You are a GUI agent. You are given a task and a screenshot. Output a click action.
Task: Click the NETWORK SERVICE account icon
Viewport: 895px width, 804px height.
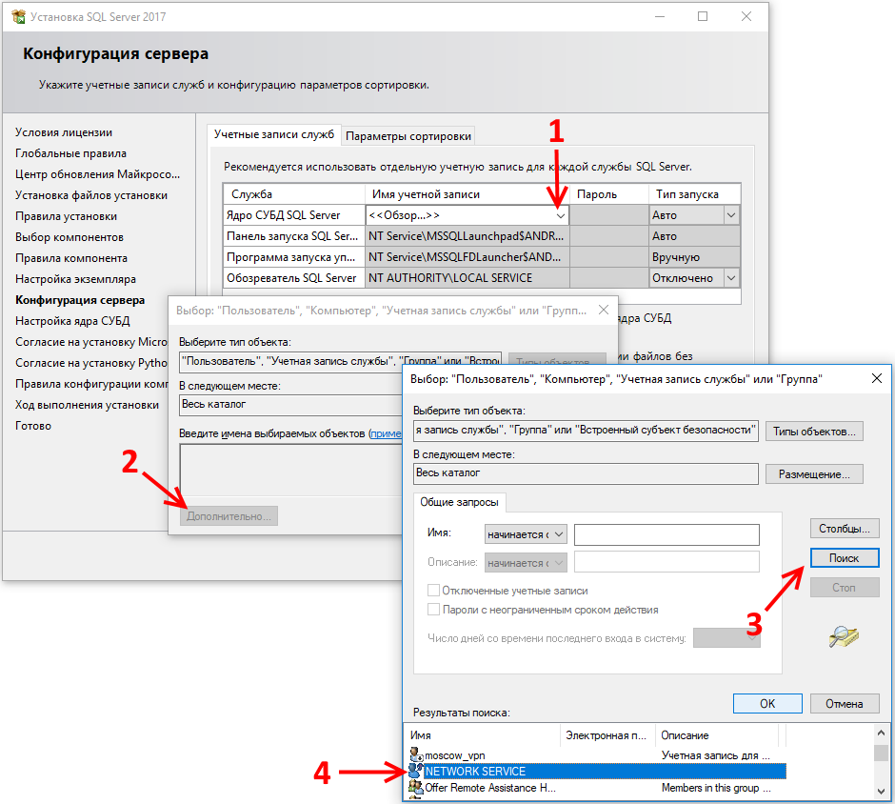pos(416,771)
